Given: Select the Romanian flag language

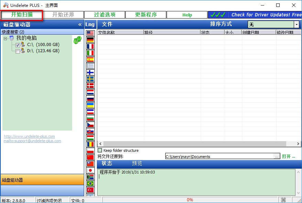Looking at the screenshot, I should click(90, 144).
